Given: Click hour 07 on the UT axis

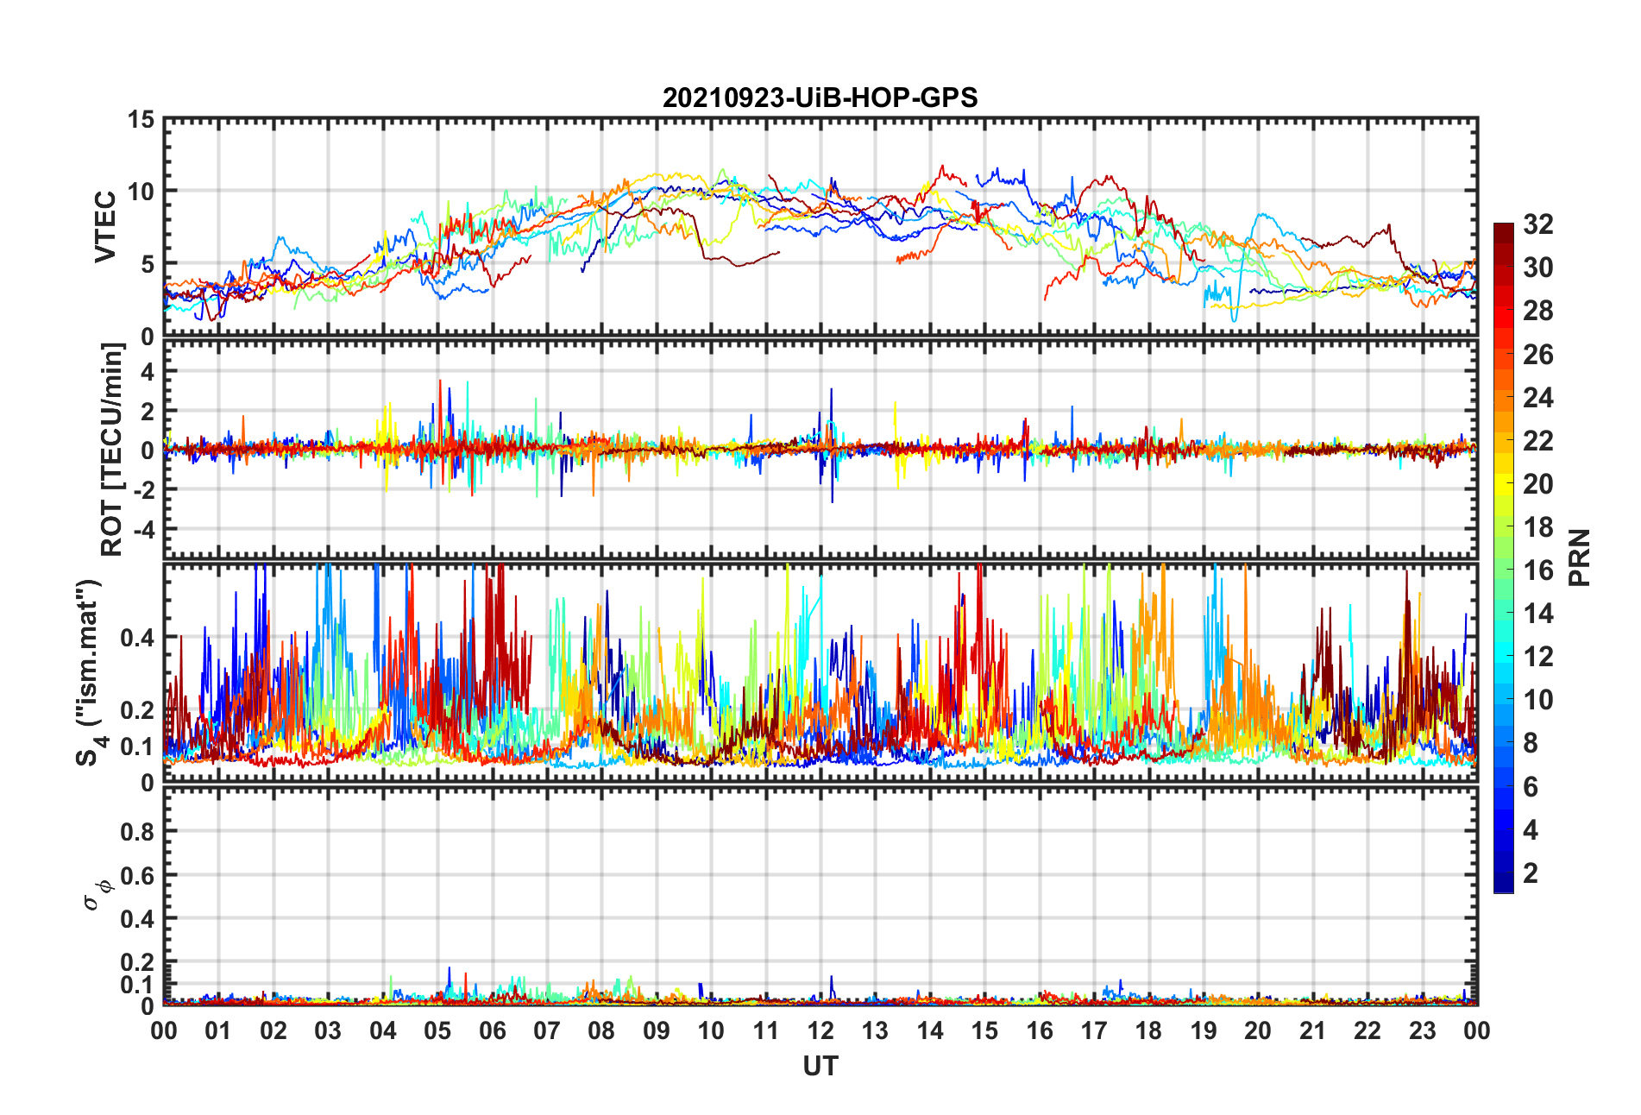Looking at the screenshot, I should coord(547,1030).
